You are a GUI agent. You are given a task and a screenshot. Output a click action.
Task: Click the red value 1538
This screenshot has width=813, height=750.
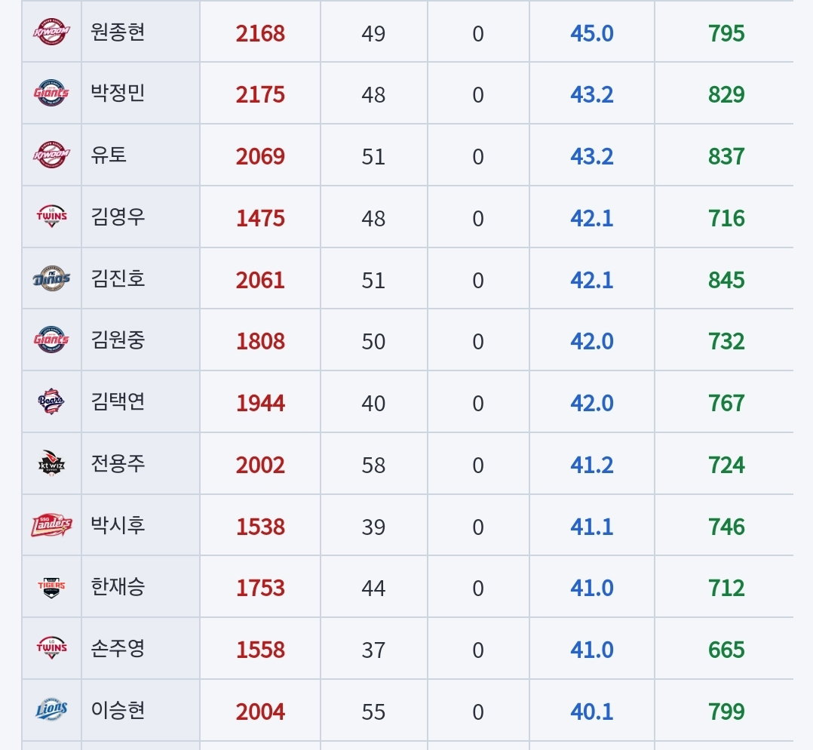(x=260, y=527)
